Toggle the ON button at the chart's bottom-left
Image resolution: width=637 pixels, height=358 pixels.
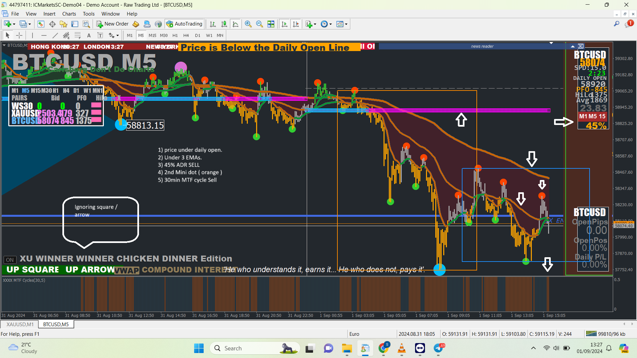(10, 260)
